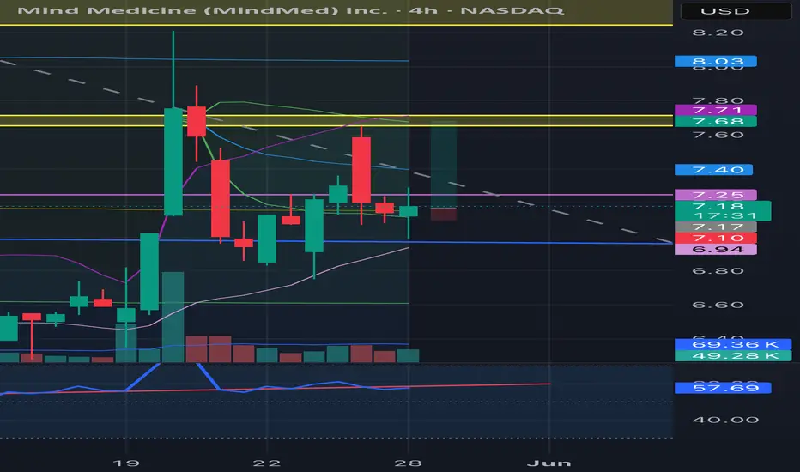The image size is (800, 472).
Task: Select the tallest green volume bar
Action: click(173, 317)
